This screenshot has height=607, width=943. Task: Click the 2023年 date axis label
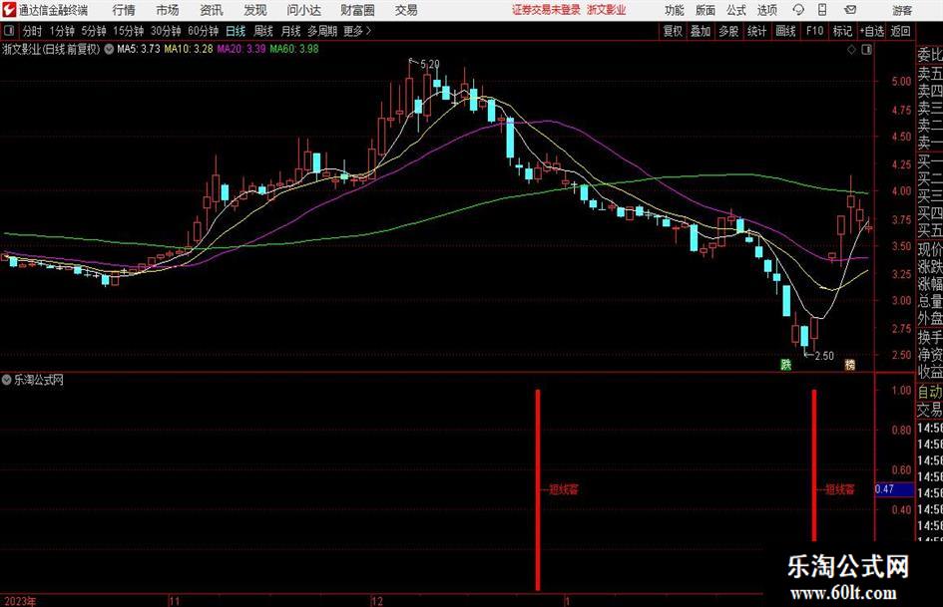[20, 601]
